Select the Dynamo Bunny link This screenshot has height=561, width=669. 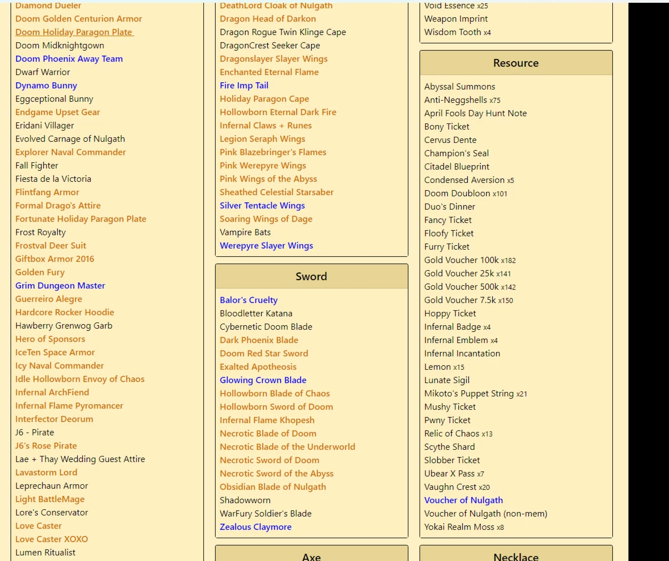pyautogui.click(x=46, y=86)
